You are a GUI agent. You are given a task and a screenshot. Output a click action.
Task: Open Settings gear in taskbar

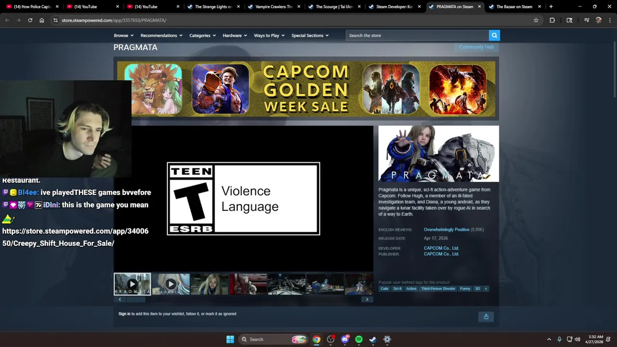[387, 339]
